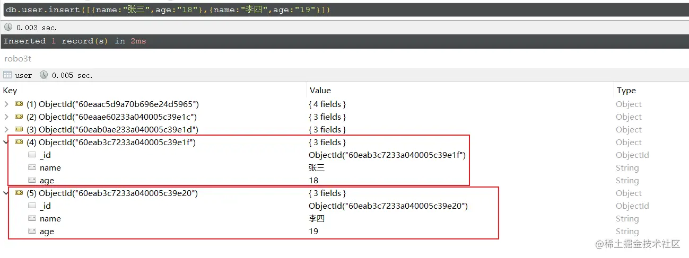Click the object icon of document (4)
This screenshot has width=689, height=258.
pyautogui.click(x=19, y=143)
